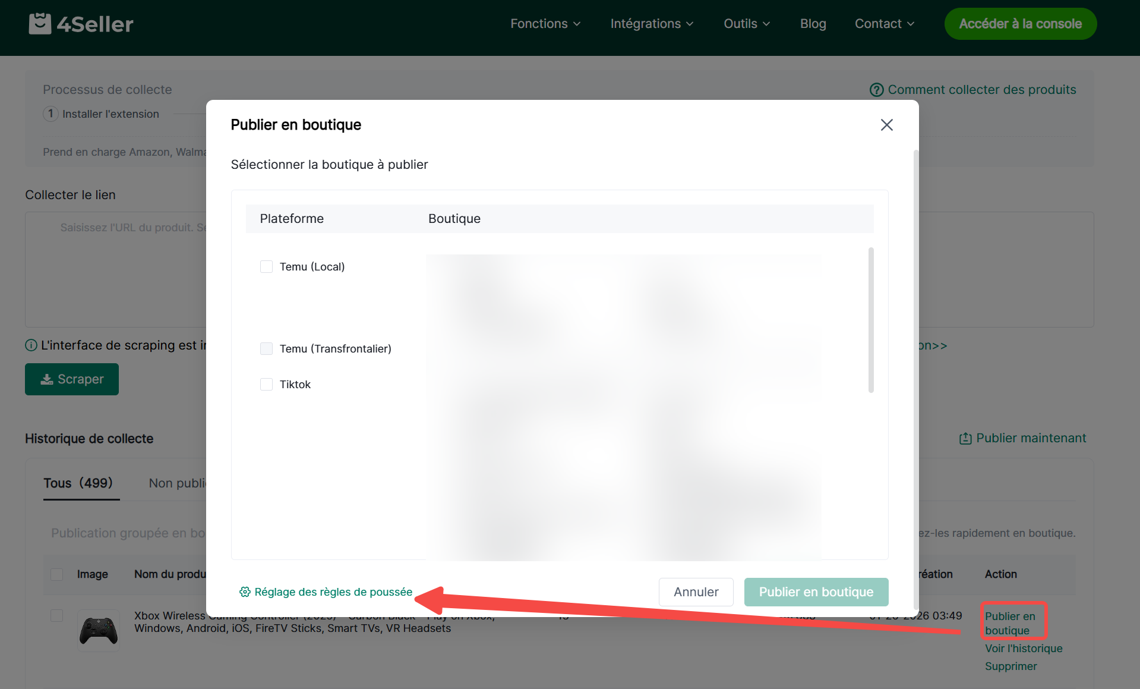
Task: Click the platform list vertical scrollbar
Action: [x=871, y=320]
